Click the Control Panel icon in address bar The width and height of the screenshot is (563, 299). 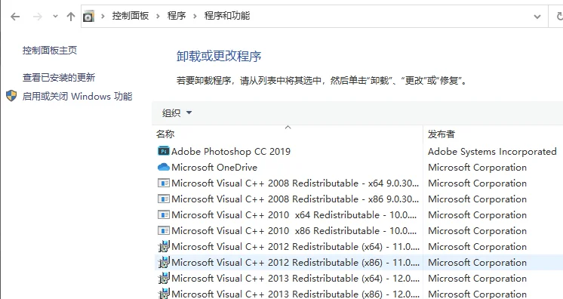[x=89, y=16]
